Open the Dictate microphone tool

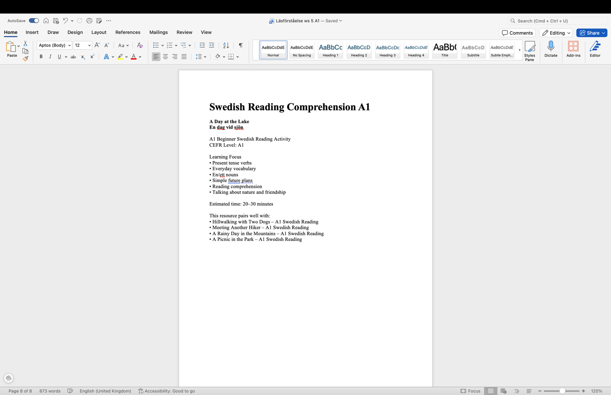[x=551, y=50]
